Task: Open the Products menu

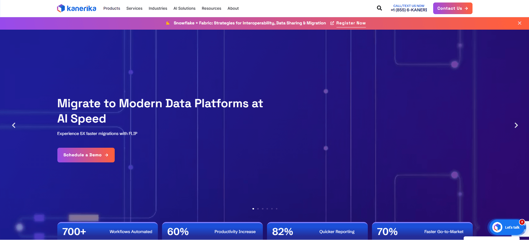Action: pyautogui.click(x=112, y=8)
